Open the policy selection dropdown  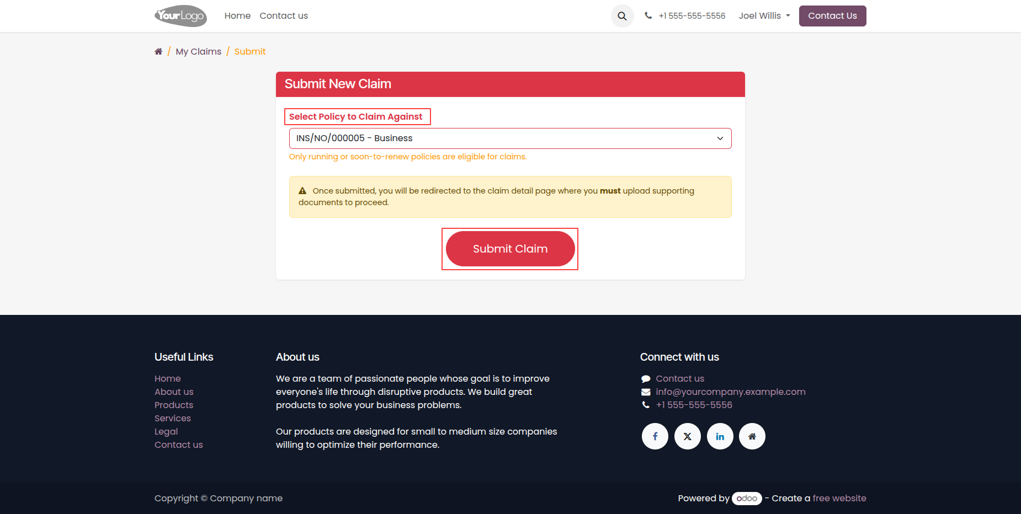[x=510, y=138]
